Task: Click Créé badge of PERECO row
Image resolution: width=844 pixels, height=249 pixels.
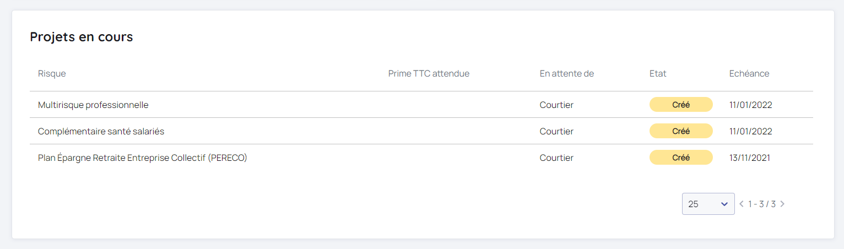Action: [681, 158]
